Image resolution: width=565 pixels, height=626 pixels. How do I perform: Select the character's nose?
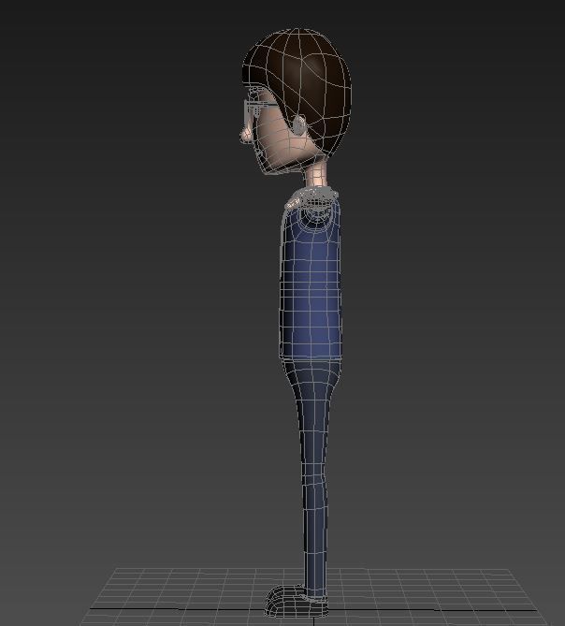point(246,135)
